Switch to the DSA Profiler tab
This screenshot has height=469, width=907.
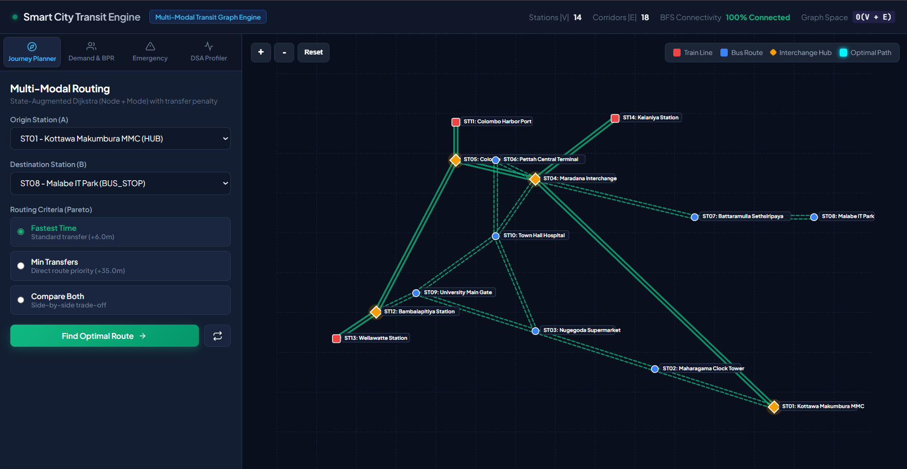pos(209,52)
